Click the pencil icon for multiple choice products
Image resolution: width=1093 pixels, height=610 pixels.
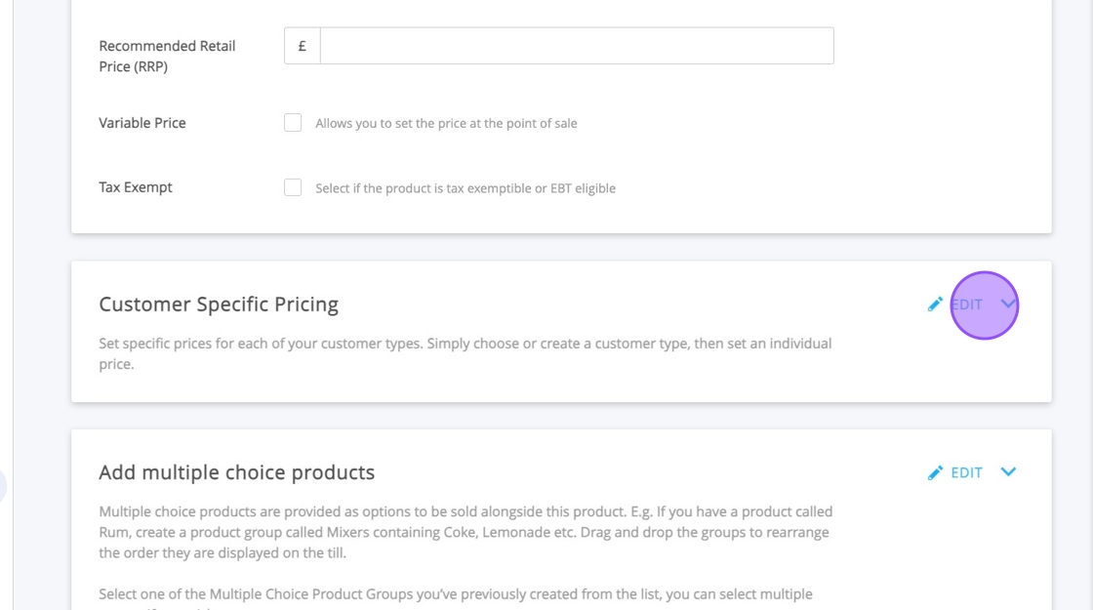click(935, 472)
